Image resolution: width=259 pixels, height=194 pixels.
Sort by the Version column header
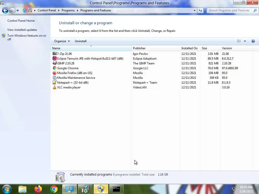point(236,48)
